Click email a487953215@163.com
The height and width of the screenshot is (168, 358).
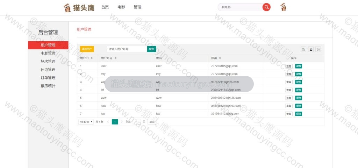(x=226, y=106)
